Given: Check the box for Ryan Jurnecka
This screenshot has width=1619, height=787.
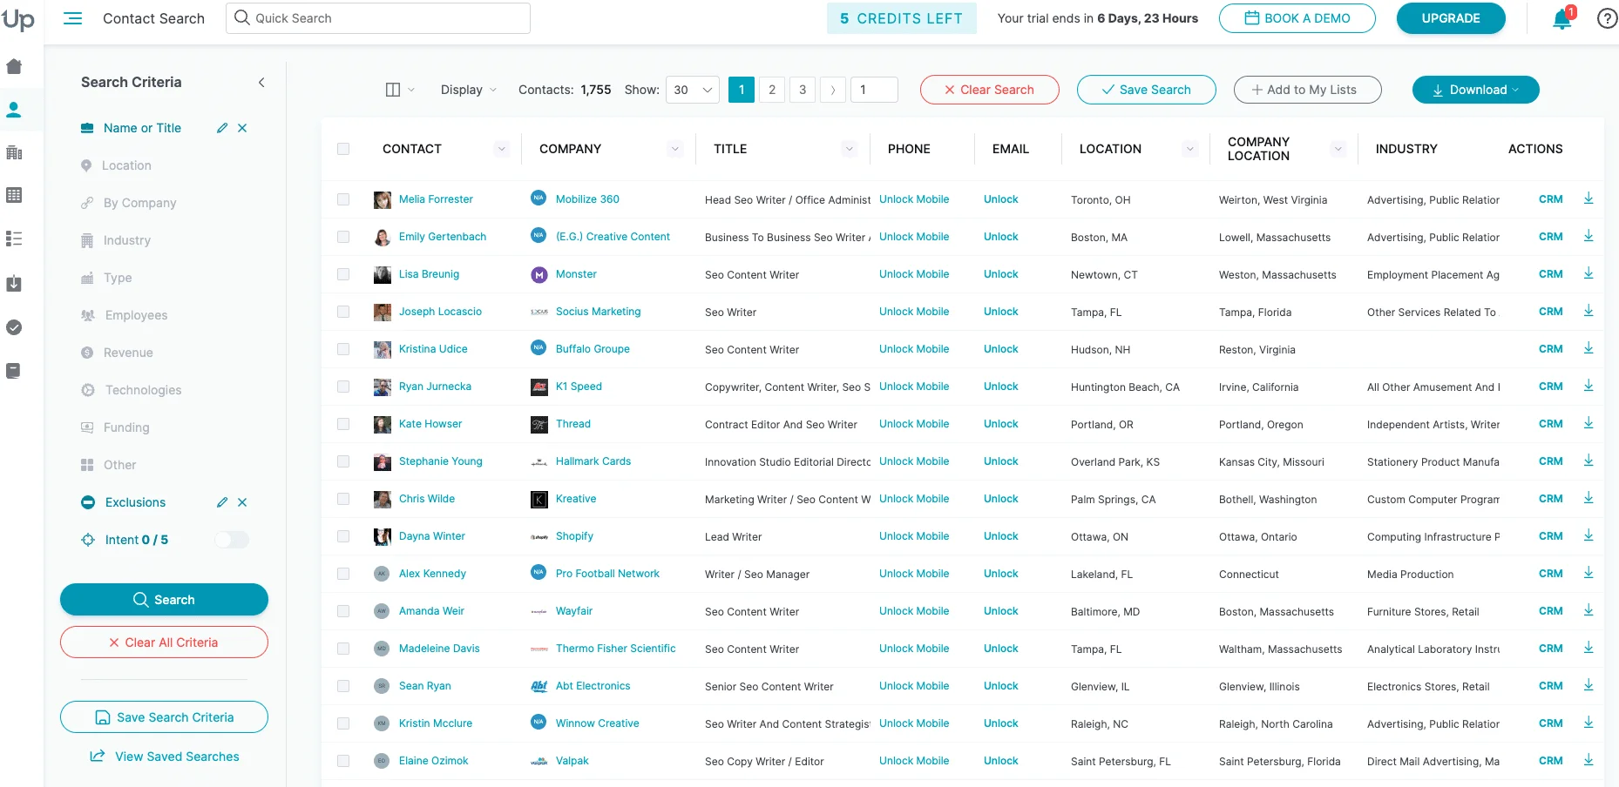Looking at the screenshot, I should (343, 387).
